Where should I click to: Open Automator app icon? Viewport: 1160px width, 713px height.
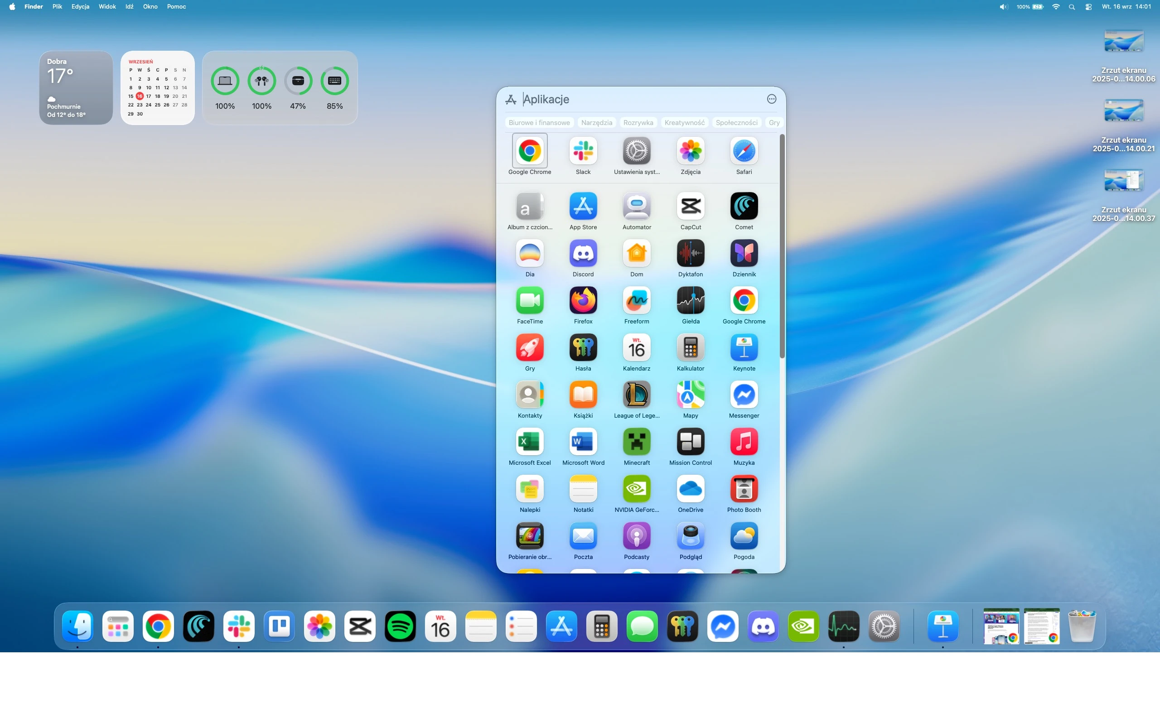point(636,206)
